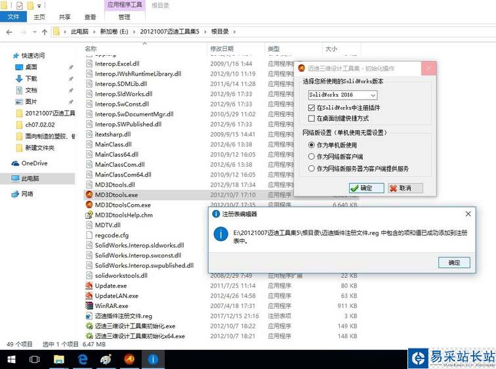The image size is (496, 369).
Task: Select MainClass64.dll file name
Action: tap(117, 154)
